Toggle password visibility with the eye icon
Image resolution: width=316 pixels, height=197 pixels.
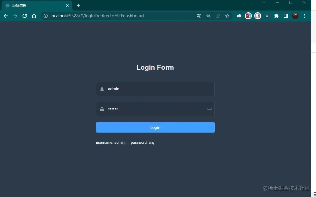(209, 109)
